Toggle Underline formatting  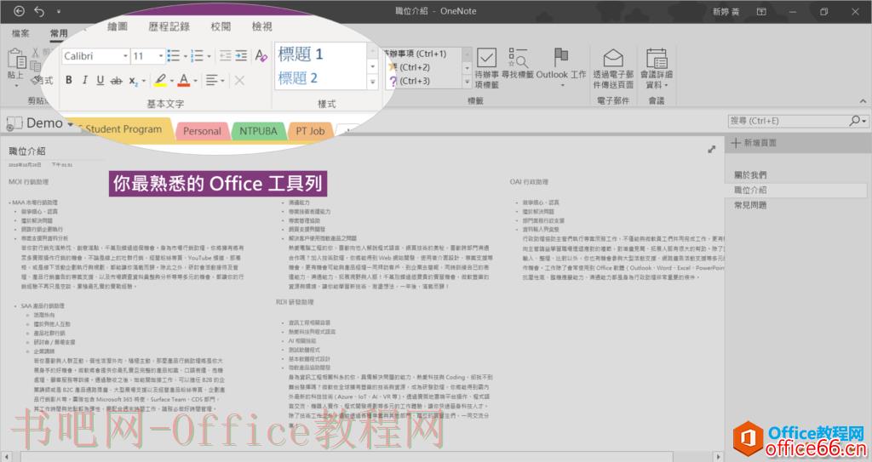click(x=100, y=80)
